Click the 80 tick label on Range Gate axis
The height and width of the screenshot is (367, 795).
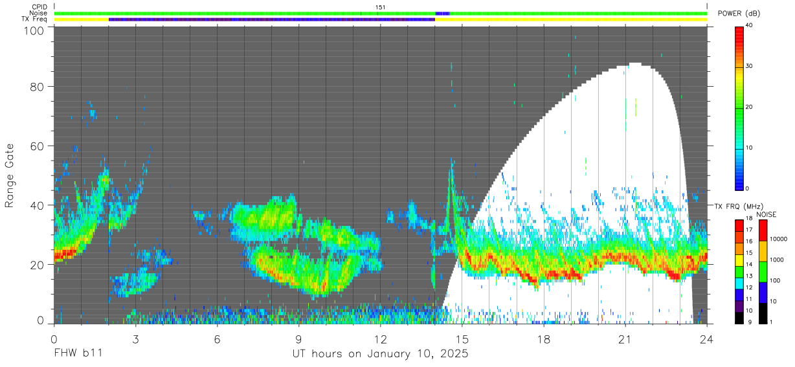coord(37,87)
